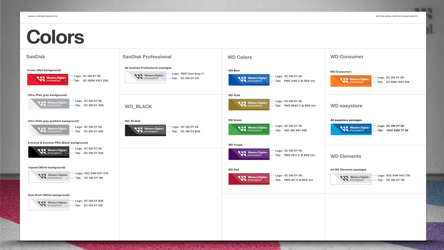Click the Ultra (Pale gray background) label

(47, 95)
